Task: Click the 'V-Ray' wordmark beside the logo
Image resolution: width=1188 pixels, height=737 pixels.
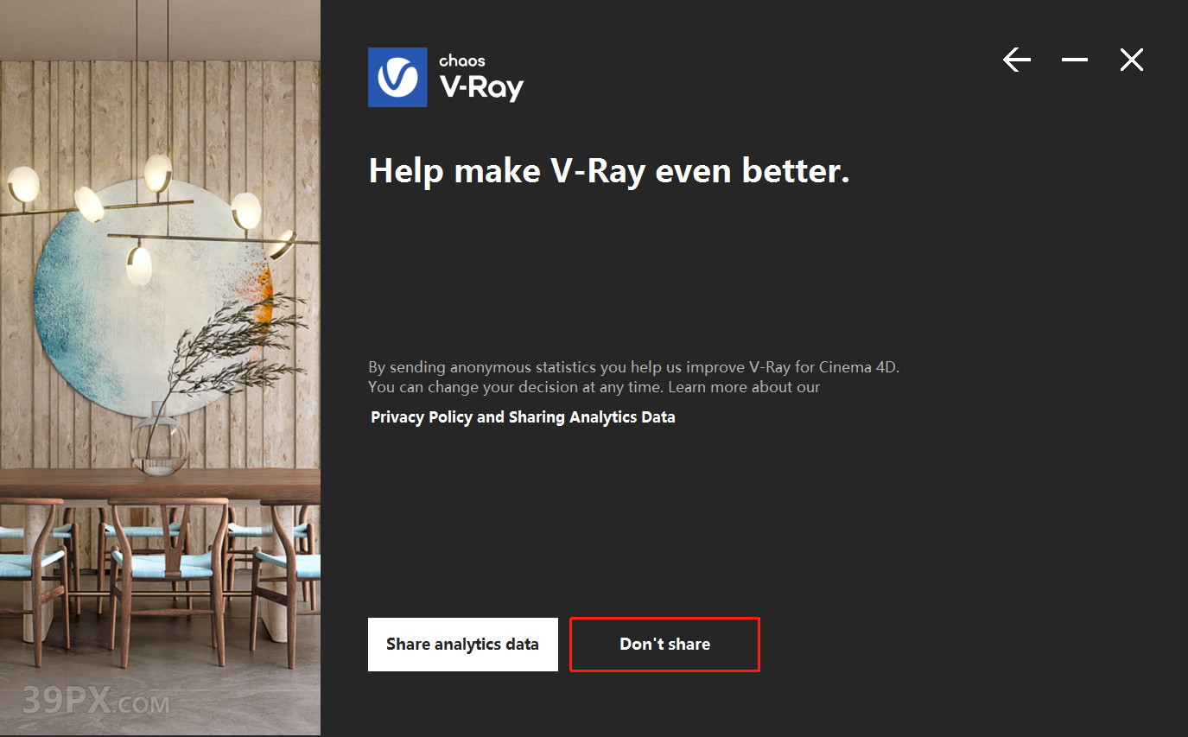Action: 481,87
